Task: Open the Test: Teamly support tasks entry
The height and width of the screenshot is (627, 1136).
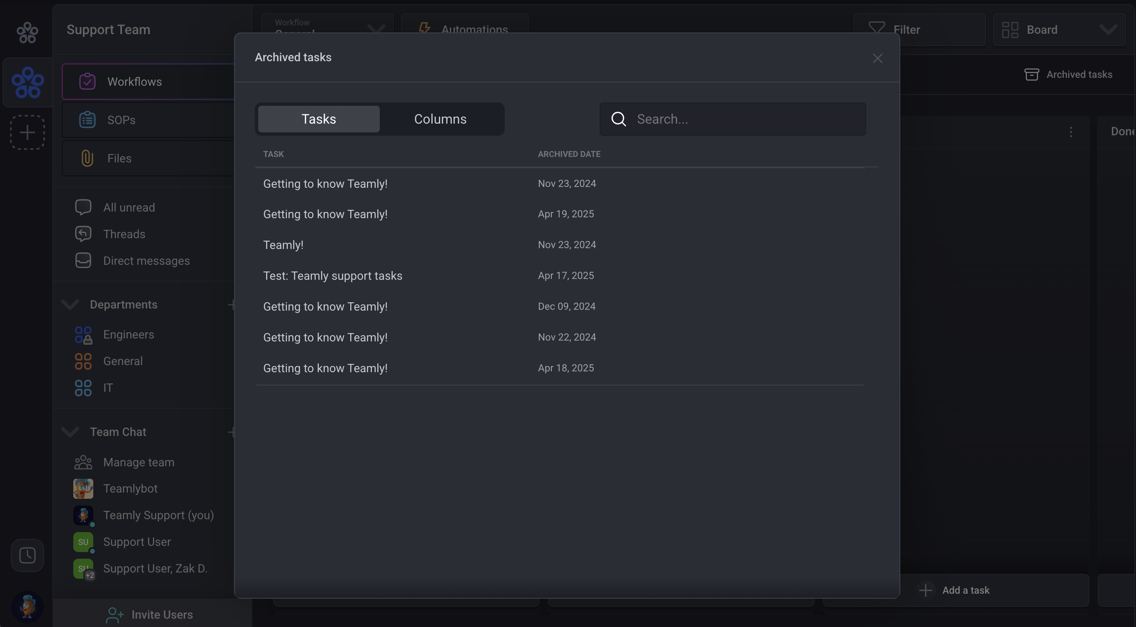Action: (332, 276)
